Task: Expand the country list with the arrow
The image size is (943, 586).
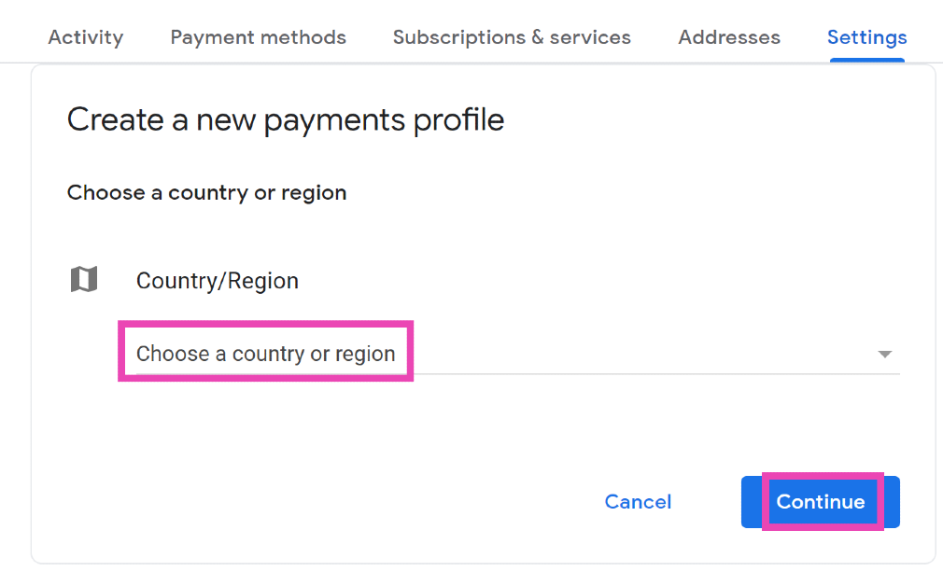Action: [884, 355]
